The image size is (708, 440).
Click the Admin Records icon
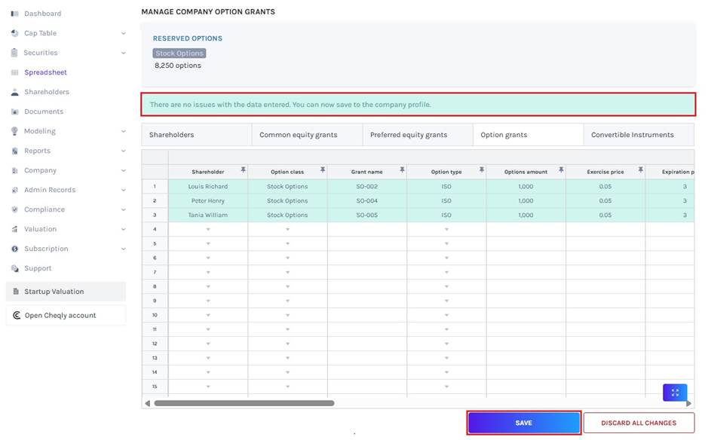coord(14,190)
